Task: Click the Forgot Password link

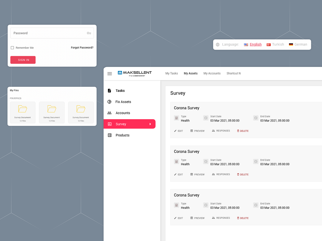Action: tap(82, 47)
